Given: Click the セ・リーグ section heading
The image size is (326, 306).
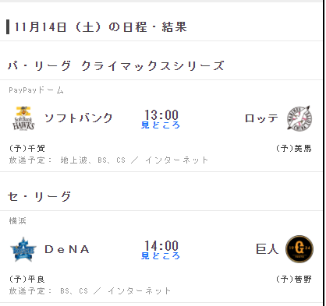Looking at the screenshot, I should [x=39, y=196].
